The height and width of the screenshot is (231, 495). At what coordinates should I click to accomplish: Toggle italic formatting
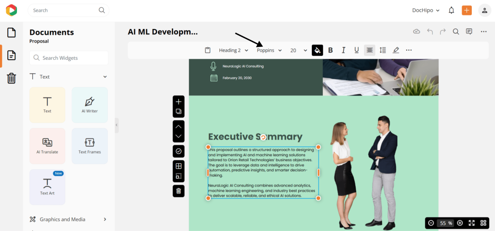coord(344,50)
